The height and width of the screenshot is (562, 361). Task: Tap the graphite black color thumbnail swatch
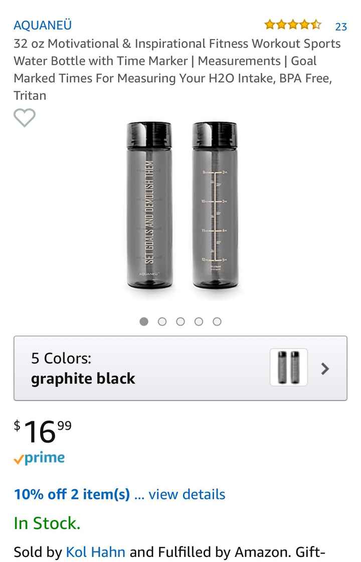[288, 367]
